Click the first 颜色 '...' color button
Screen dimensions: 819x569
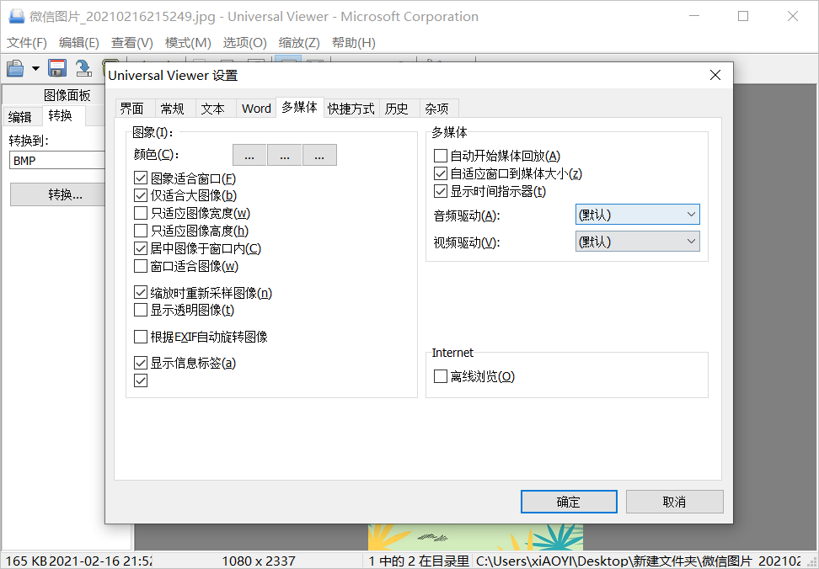[x=249, y=155]
